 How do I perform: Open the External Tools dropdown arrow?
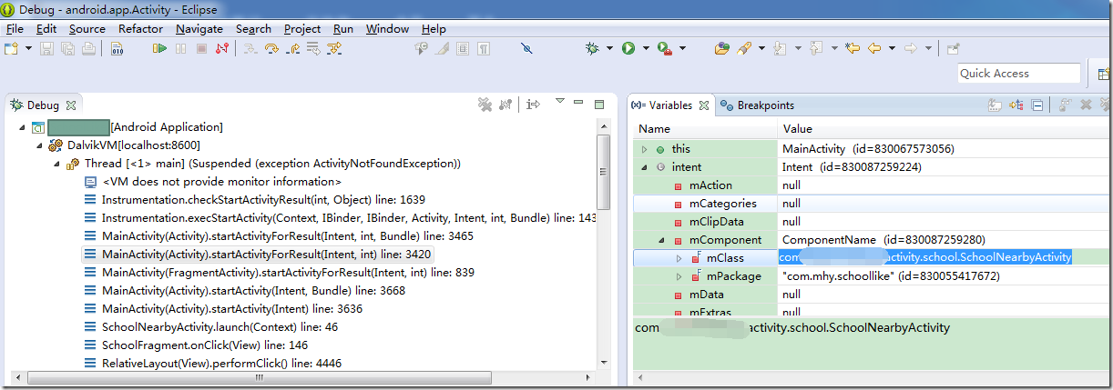(x=681, y=48)
